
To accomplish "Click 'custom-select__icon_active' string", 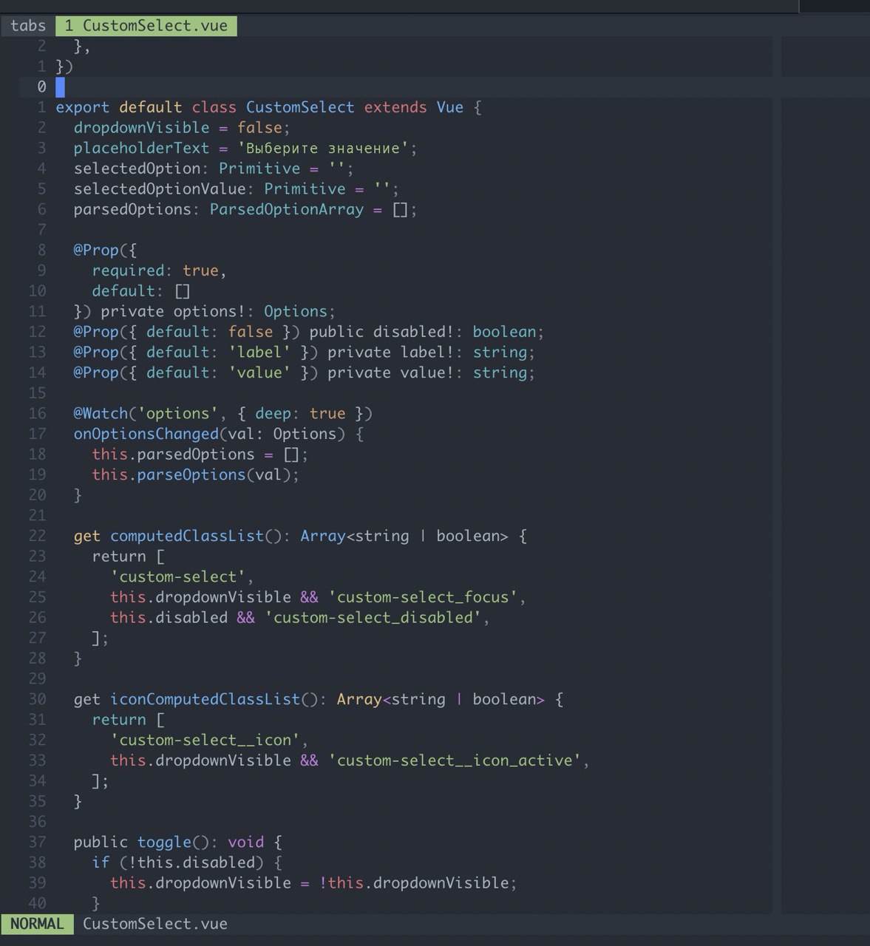I will (455, 761).
